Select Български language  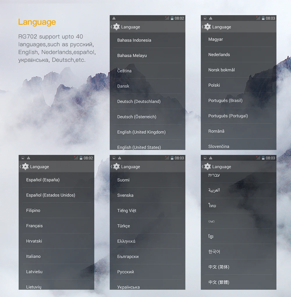(x=148, y=257)
